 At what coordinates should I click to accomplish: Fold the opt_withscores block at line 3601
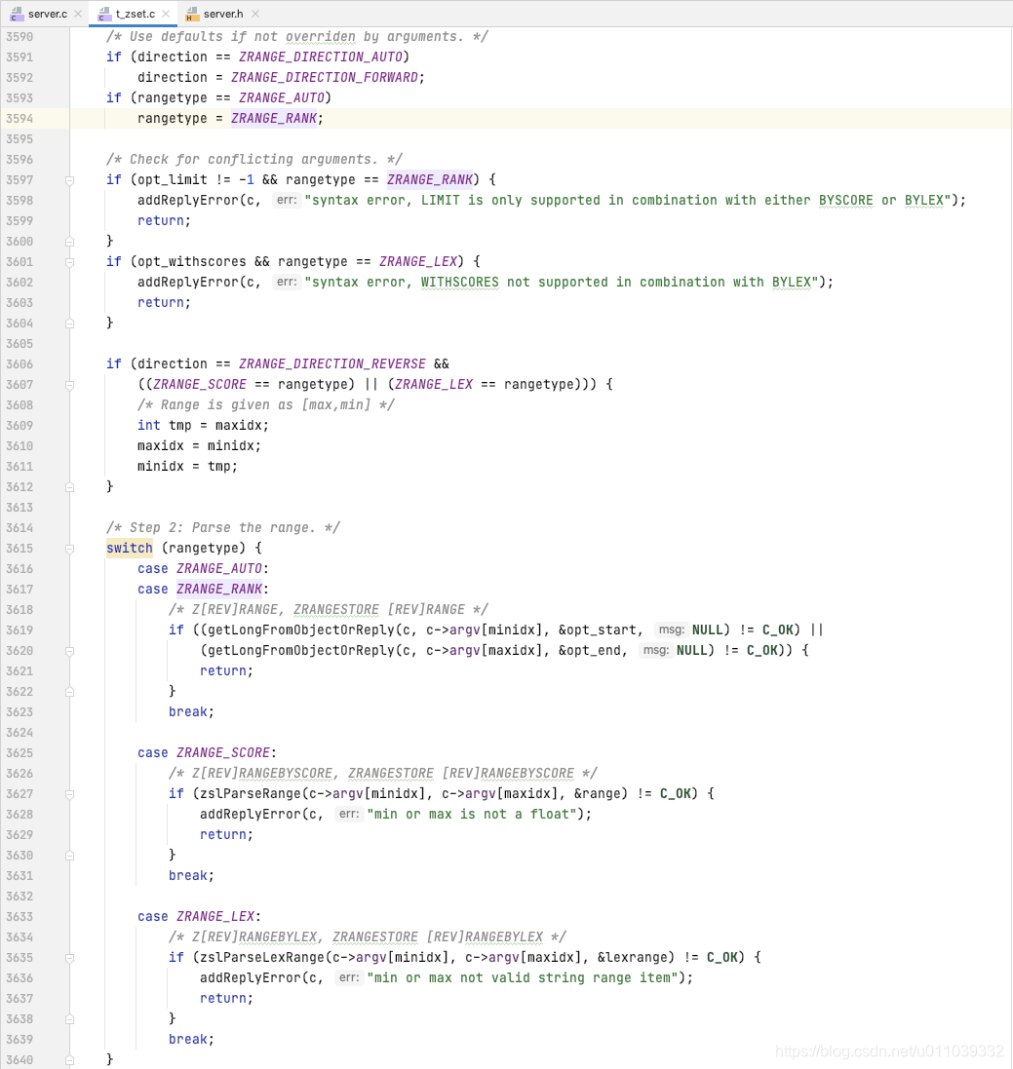[x=69, y=262]
